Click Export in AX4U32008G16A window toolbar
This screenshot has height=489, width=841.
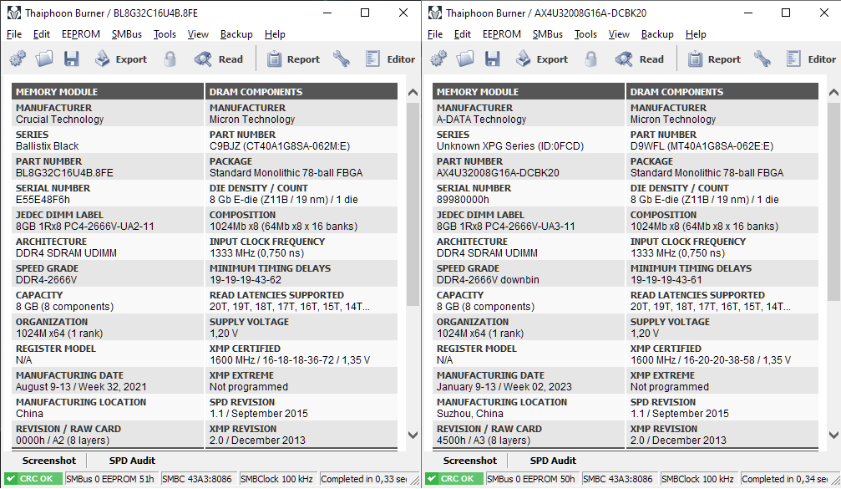click(542, 59)
